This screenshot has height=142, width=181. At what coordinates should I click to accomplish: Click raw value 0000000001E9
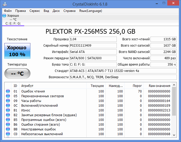[159, 105]
